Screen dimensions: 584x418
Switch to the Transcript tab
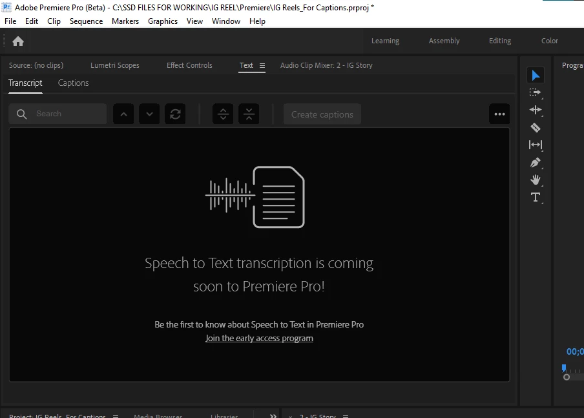(25, 83)
